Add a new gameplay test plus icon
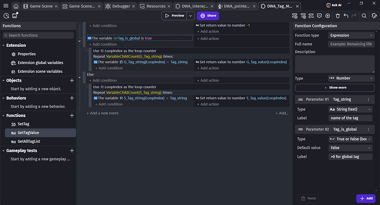This screenshot has width=380, height=205. point(72,150)
